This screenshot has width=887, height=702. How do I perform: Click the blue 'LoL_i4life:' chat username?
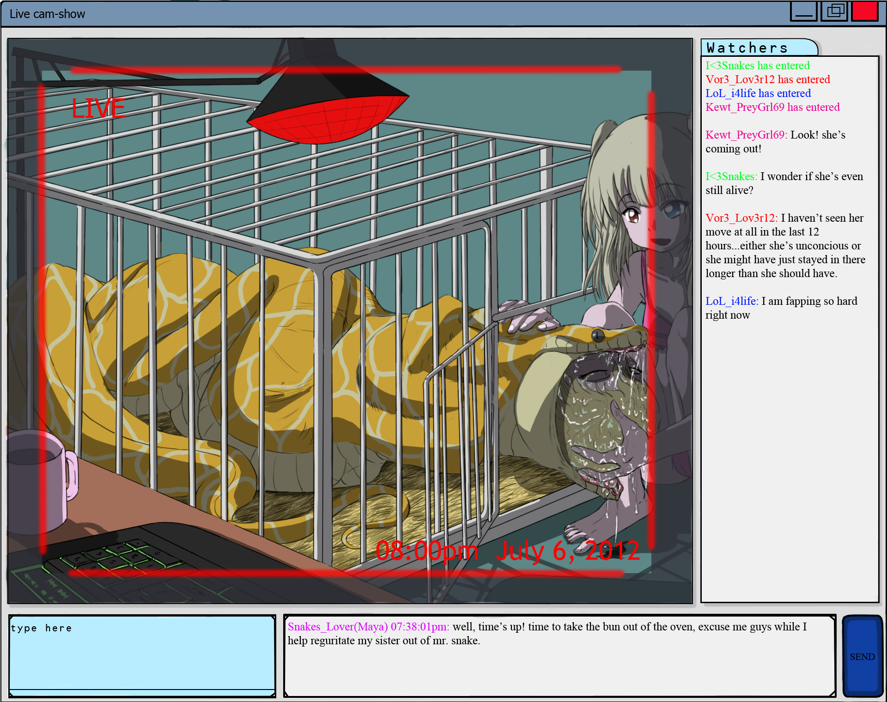click(731, 301)
